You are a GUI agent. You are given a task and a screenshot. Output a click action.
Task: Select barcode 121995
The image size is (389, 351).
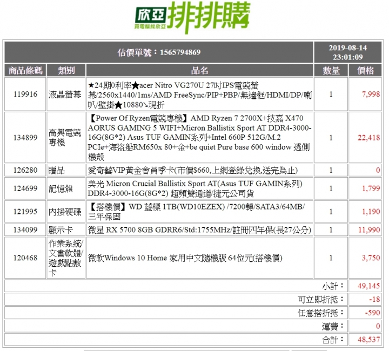pos(25,212)
